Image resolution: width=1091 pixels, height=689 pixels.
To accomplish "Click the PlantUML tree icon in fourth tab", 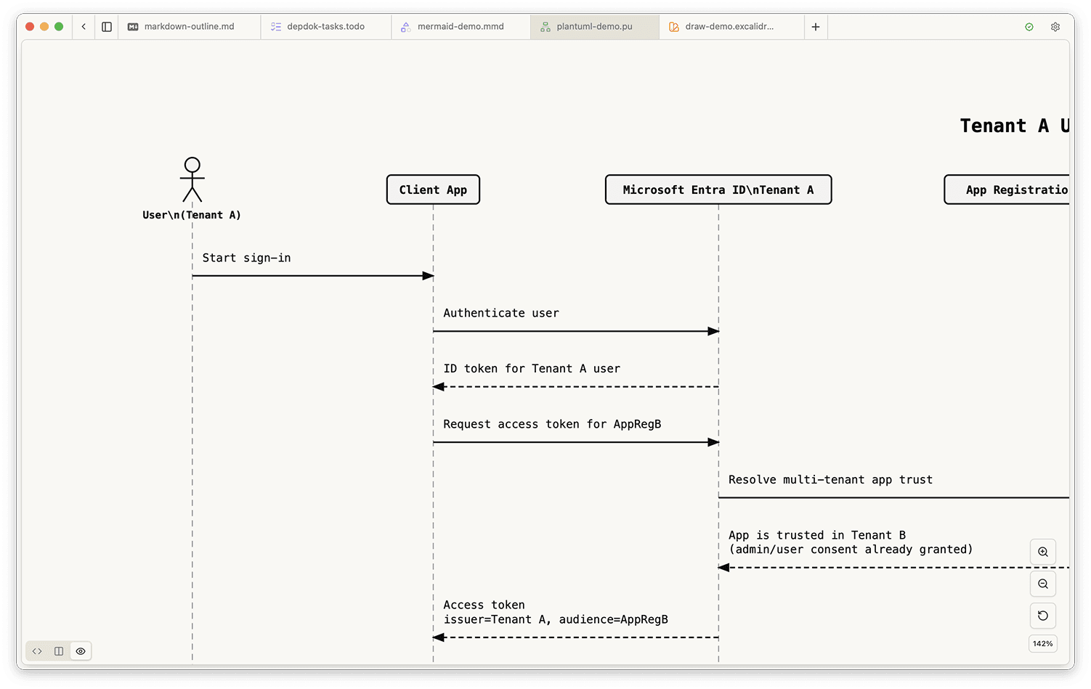I will 545,27.
